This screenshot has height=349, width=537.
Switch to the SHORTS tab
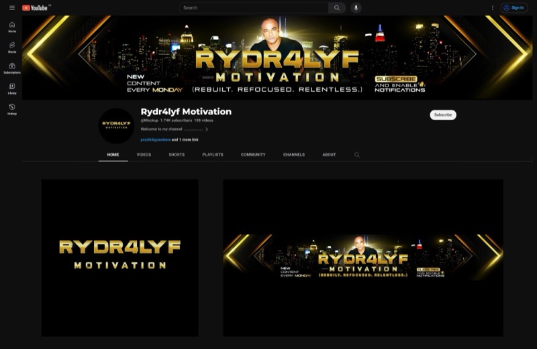tap(177, 155)
